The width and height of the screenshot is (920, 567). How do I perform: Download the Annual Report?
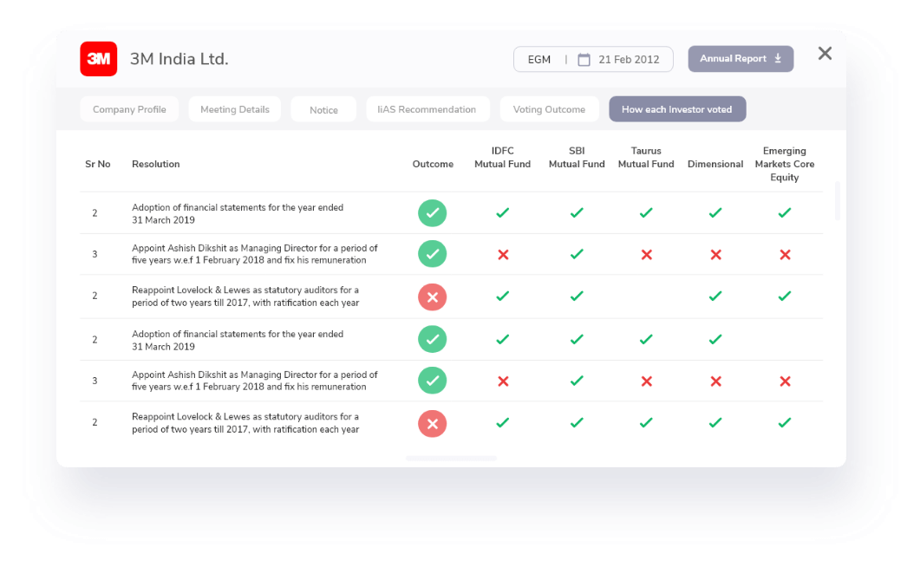(740, 58)
